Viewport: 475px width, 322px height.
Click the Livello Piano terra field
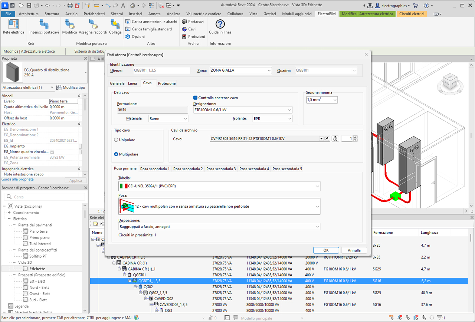coord(63,101)
